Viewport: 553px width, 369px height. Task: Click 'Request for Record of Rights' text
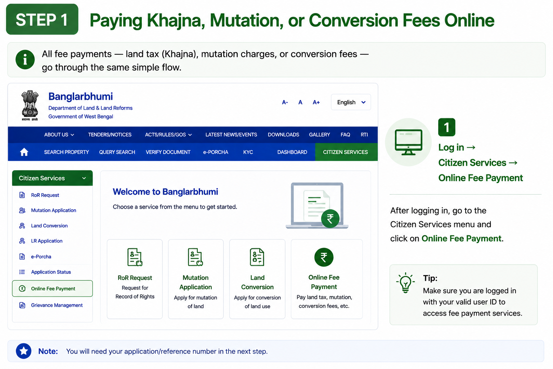[135, 292]
